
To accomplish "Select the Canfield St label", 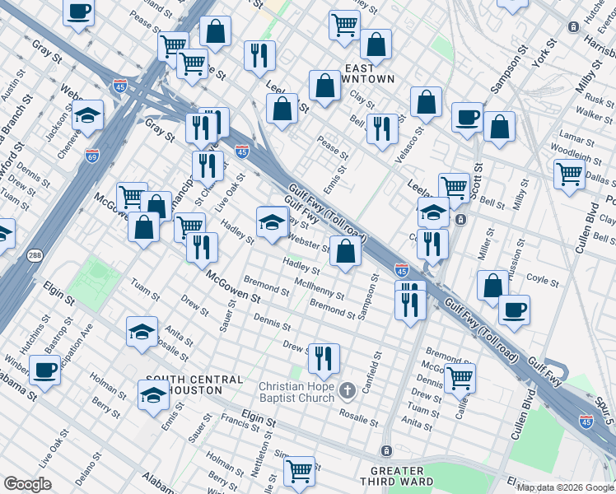I will (x=372, y=373).
